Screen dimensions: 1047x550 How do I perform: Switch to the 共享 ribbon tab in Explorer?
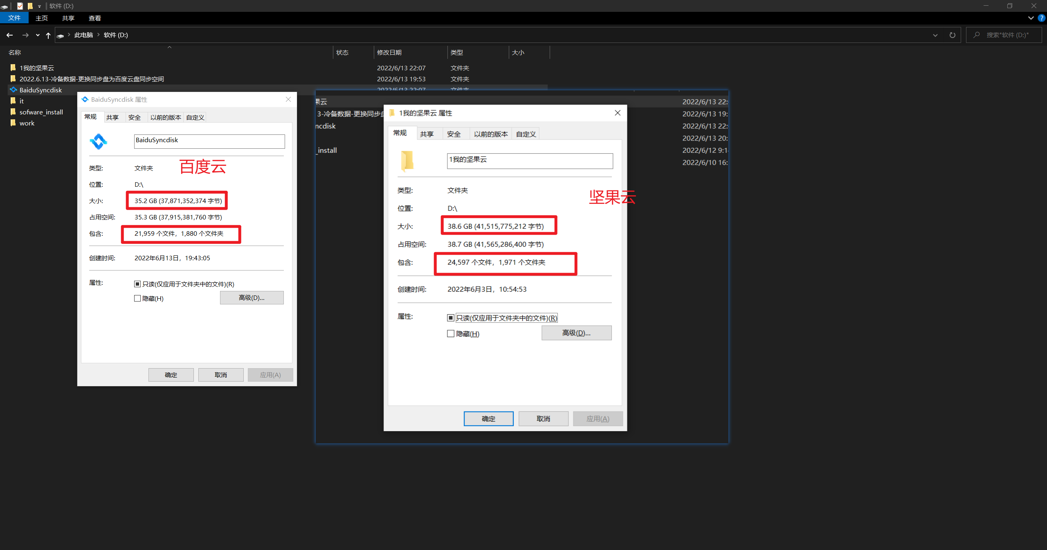(x=68, y=18)
